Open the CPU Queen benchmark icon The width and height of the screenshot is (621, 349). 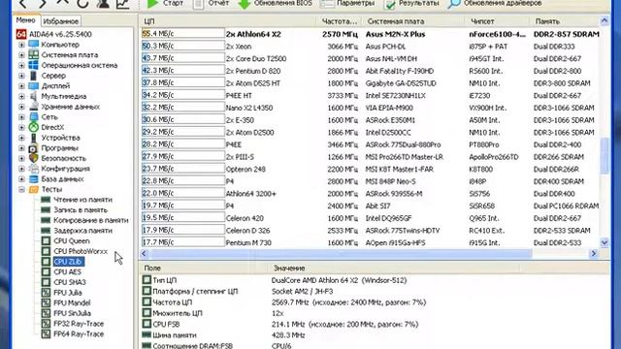point(46,240)
